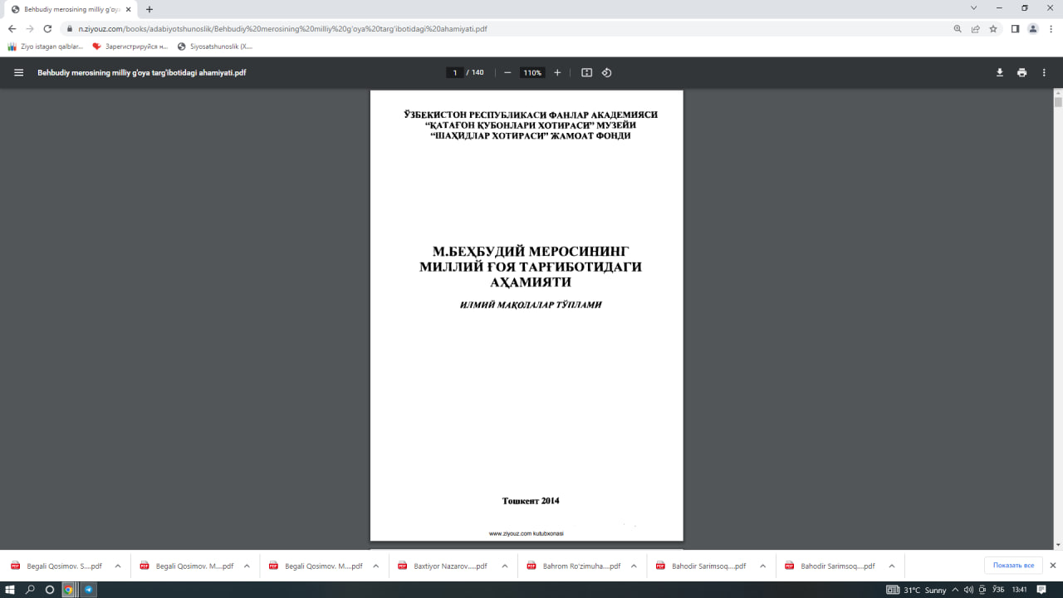
Task: Select the Rotate clockwise icon
Action: pos(607,72)
